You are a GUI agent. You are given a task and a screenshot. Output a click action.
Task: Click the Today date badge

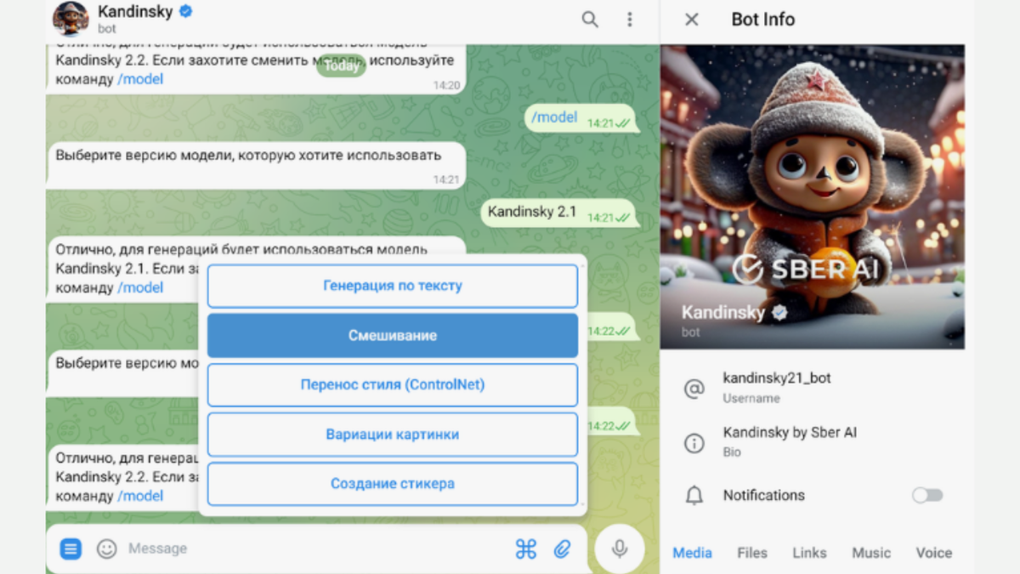pyautogui.click(x=342, y=65)
